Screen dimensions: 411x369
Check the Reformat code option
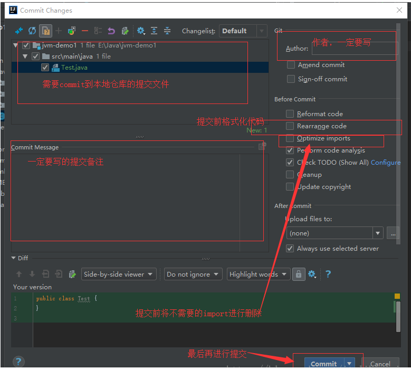290,114
